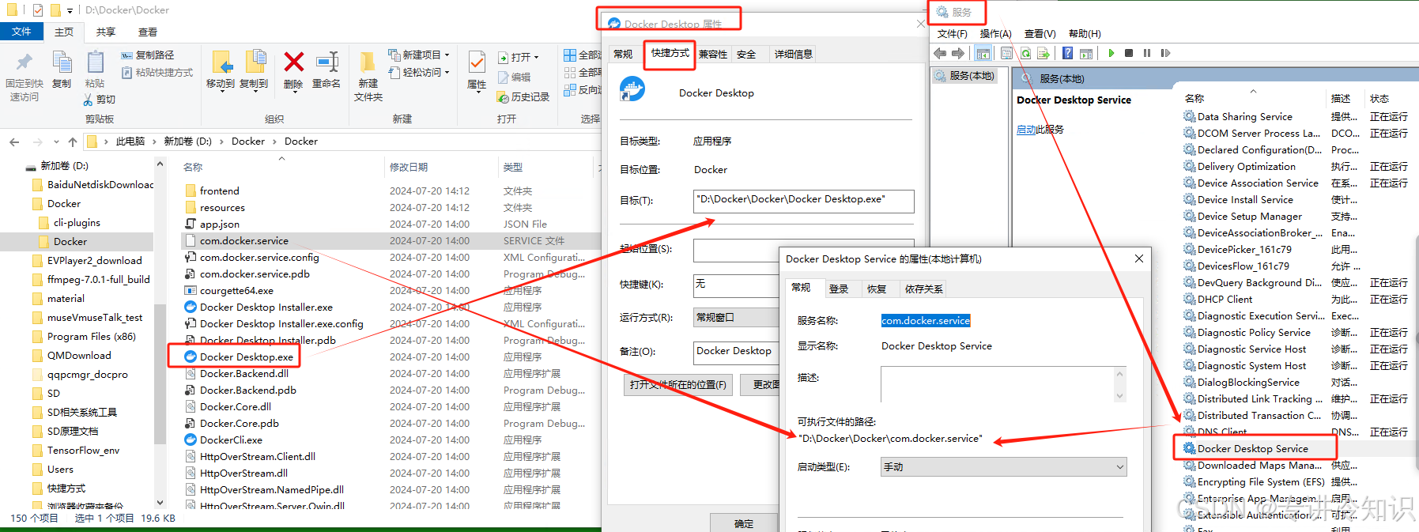Click Copy path (复制路径) in ribbon
This screenshot has height=532, width=1419.
[x=148, y=55]
